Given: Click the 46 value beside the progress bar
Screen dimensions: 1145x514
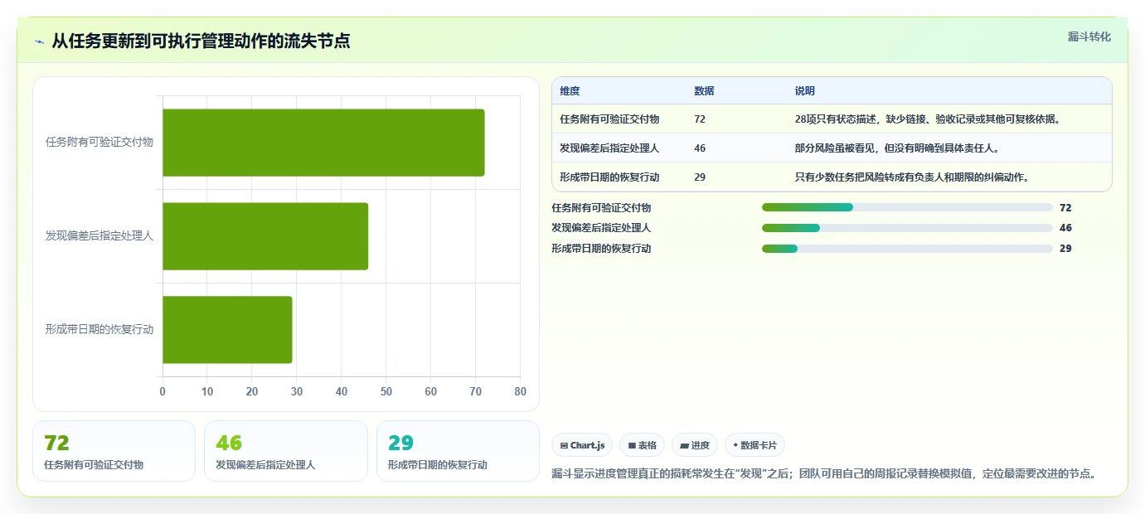Looking at the screenshot, I should [x=1065, y=228].
